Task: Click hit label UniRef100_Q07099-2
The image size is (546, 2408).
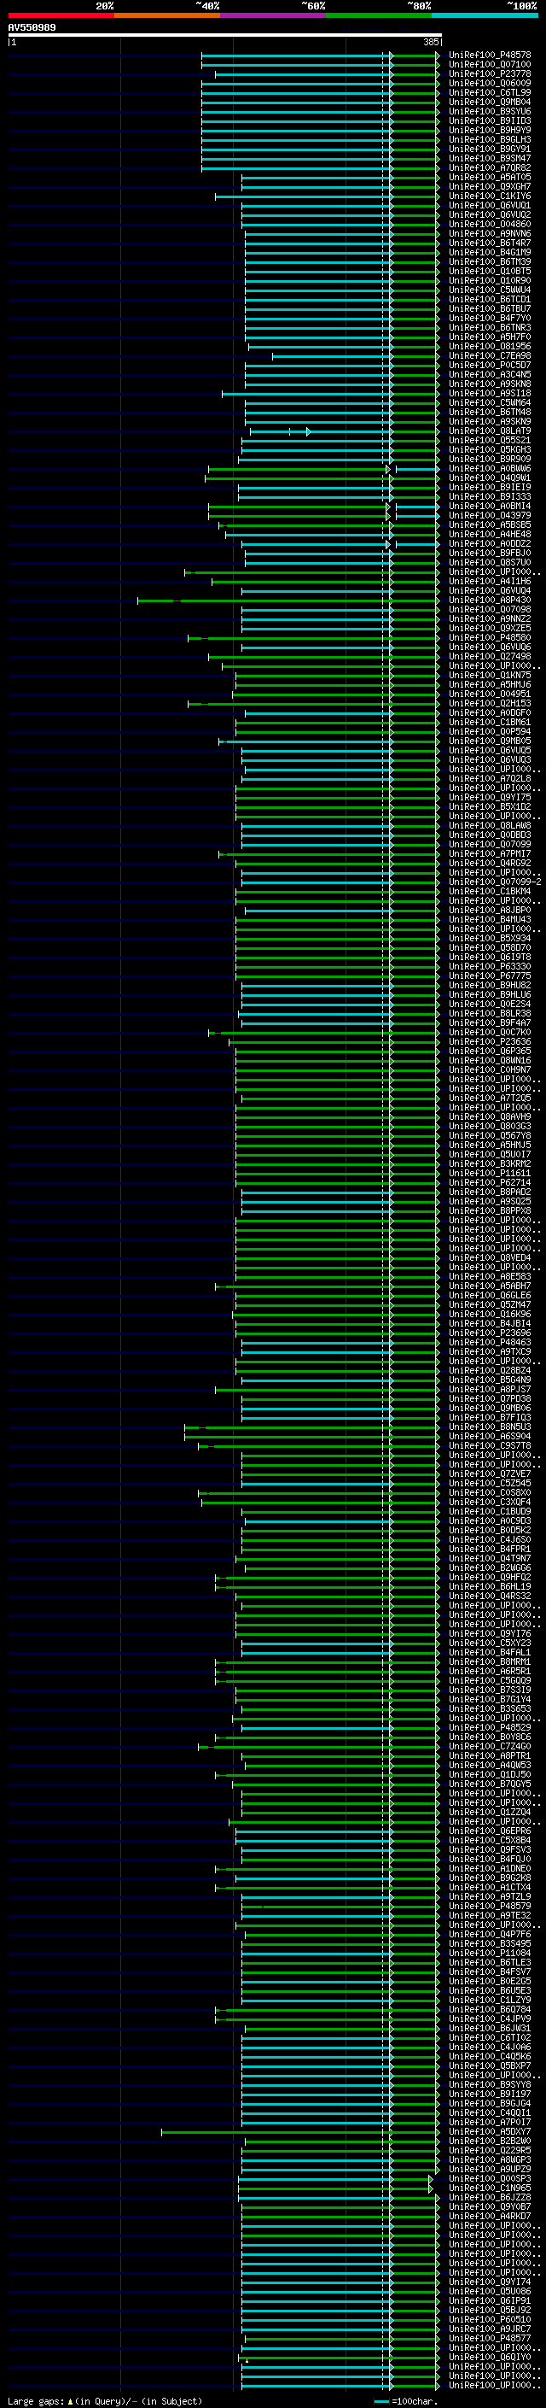Action: [x=496, y=882]
